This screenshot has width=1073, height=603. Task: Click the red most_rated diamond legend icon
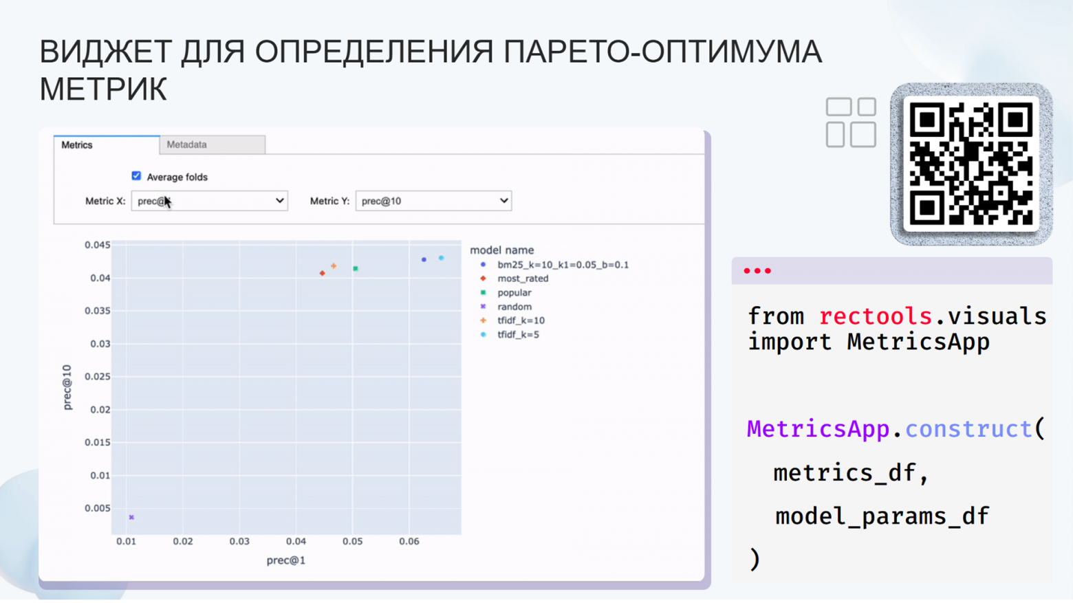pos(484,278)
